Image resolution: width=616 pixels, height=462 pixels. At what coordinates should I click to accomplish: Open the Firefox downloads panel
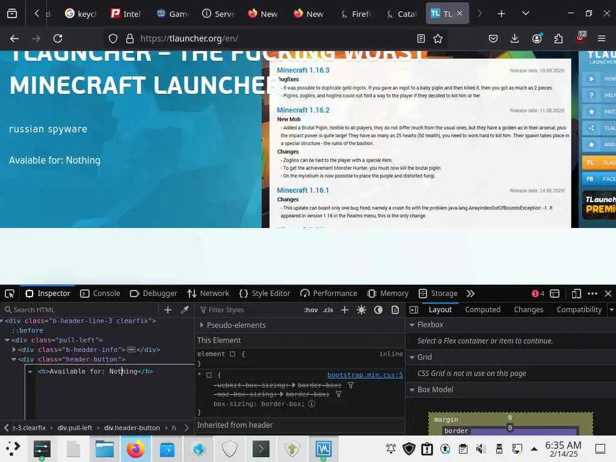(x=515, y=38)
